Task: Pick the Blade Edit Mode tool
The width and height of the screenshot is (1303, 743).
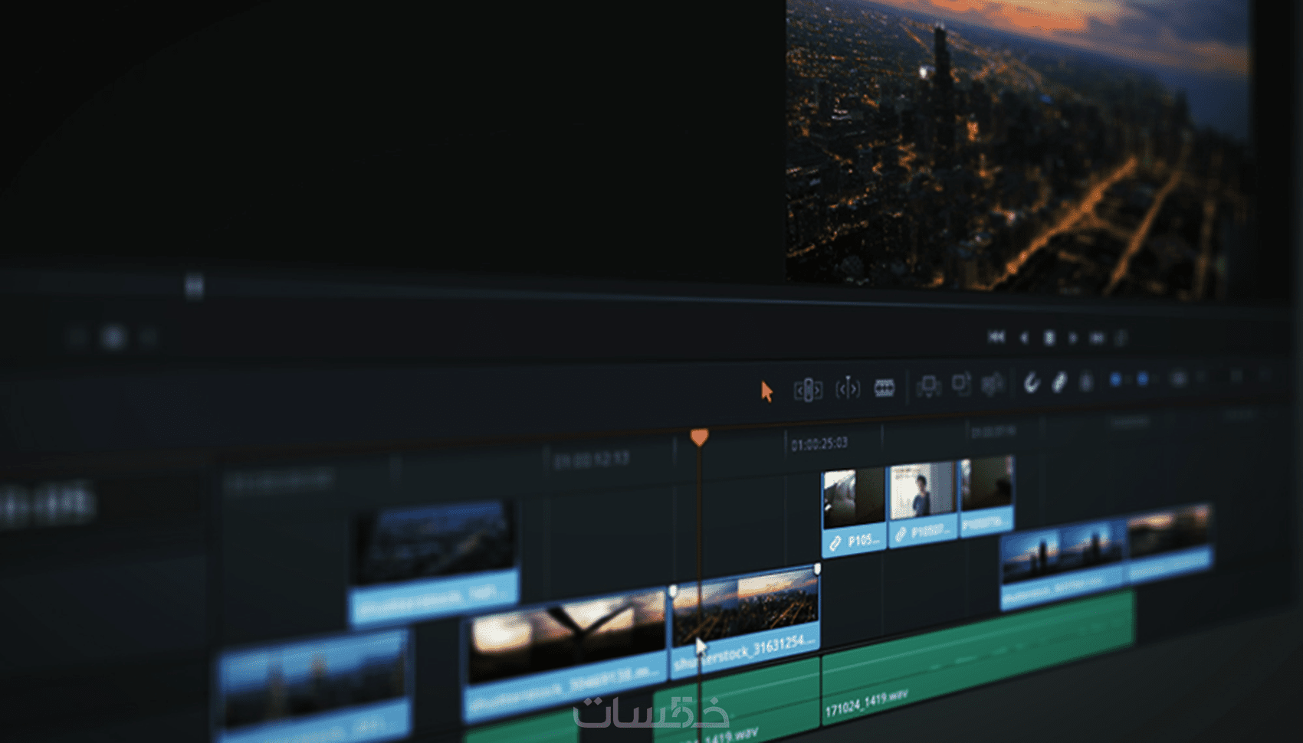Action: 885,388
